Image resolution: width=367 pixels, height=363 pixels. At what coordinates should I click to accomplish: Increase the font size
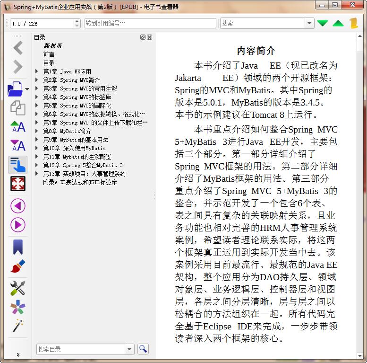18,127
